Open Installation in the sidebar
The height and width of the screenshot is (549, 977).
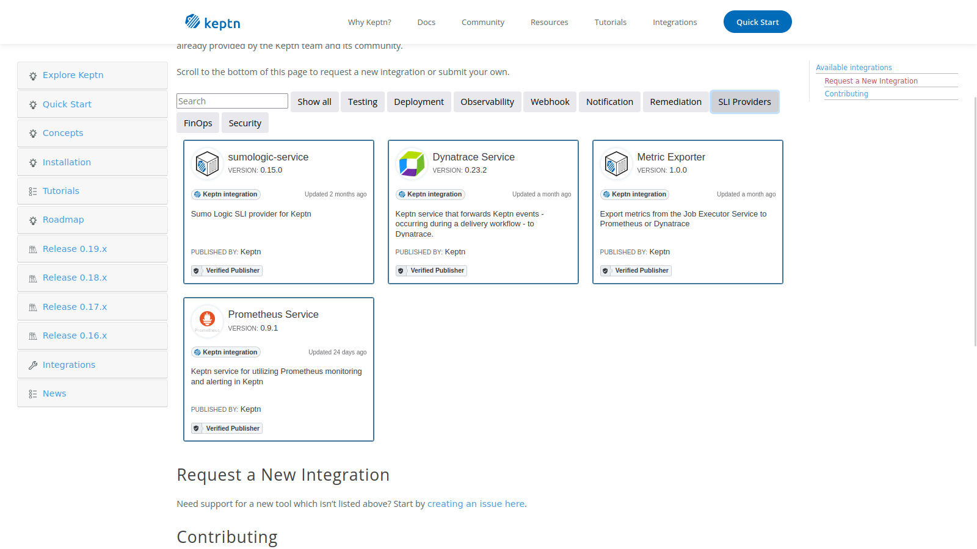click(92, 163)
